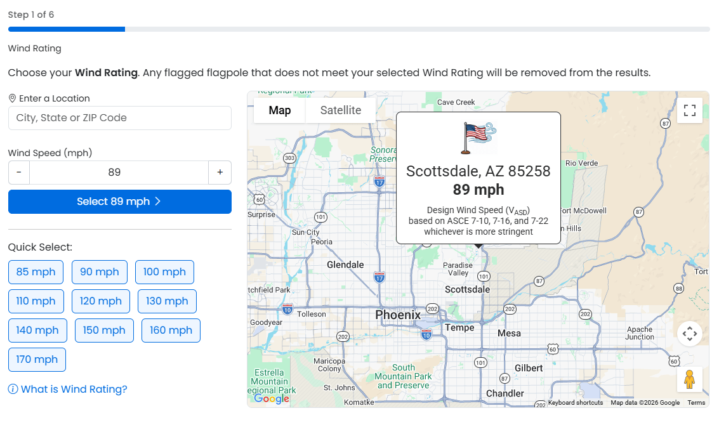Screen dimensions: 719x432
Task: Click the wind speed value field showing 89
Action: [119, 173]
